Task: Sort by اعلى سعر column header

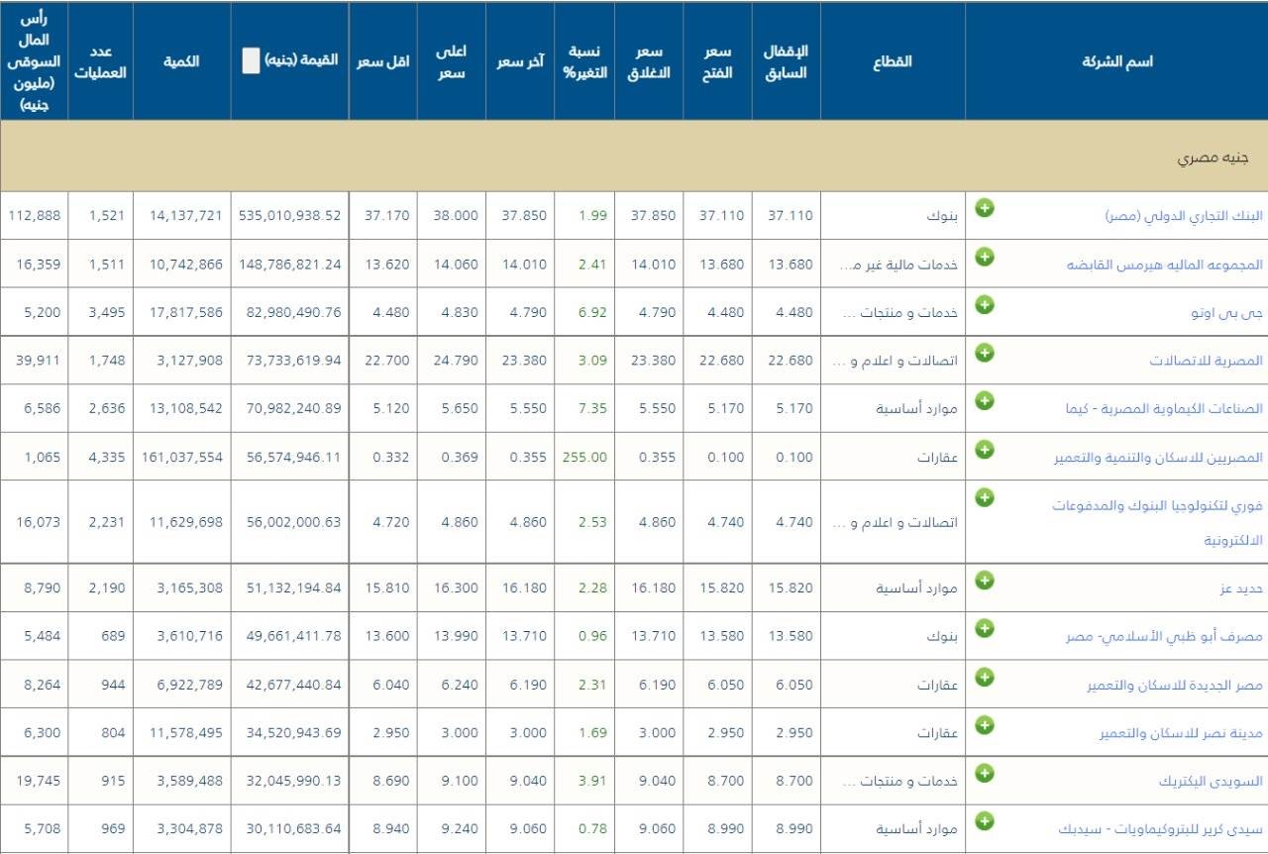Action: (451, 61)
